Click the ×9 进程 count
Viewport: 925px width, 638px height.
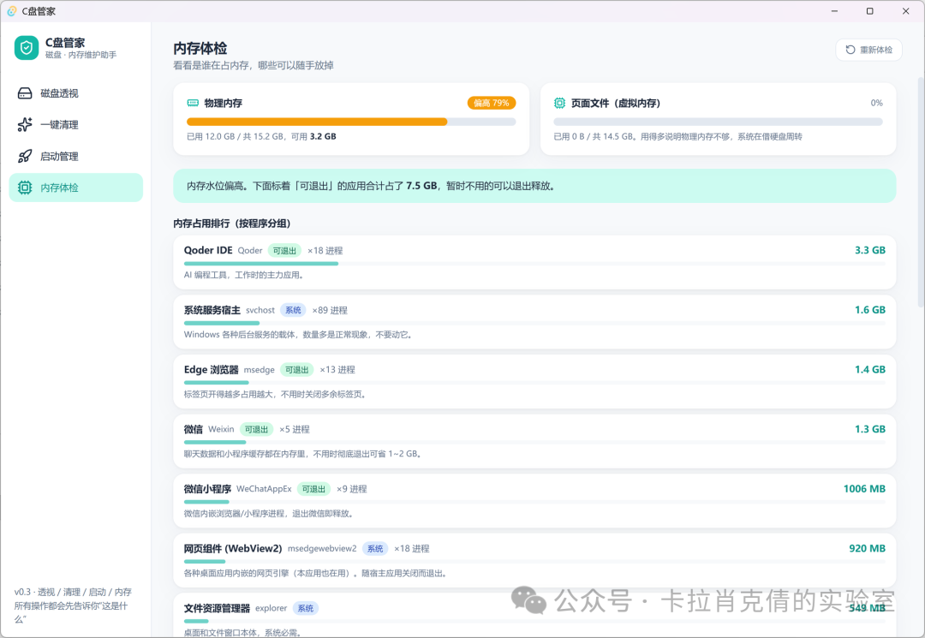pyautogui.click(x=352, y=489)
